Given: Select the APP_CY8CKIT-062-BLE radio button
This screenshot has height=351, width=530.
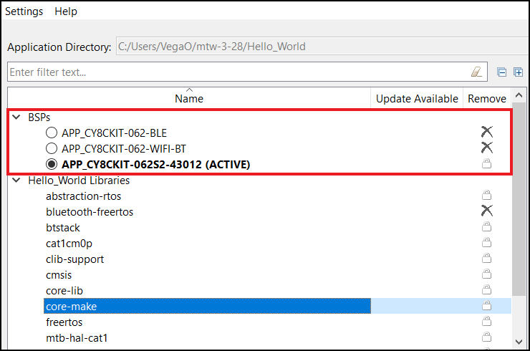Looking at the screenshot, I should pyautogui.click(x=52, y=133).
